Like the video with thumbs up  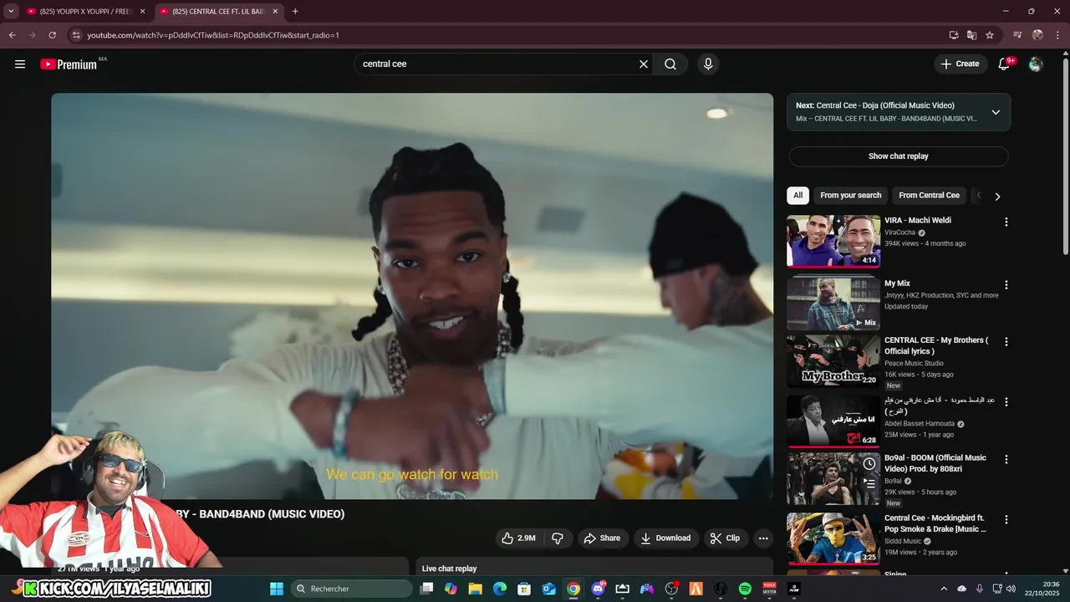click(519, 538)
